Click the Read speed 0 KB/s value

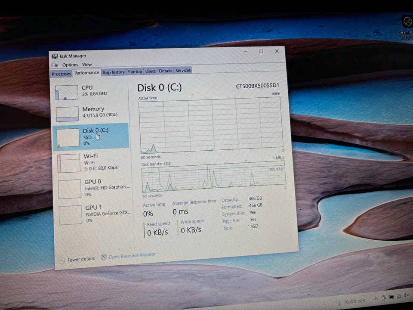(x=157, y=233)
